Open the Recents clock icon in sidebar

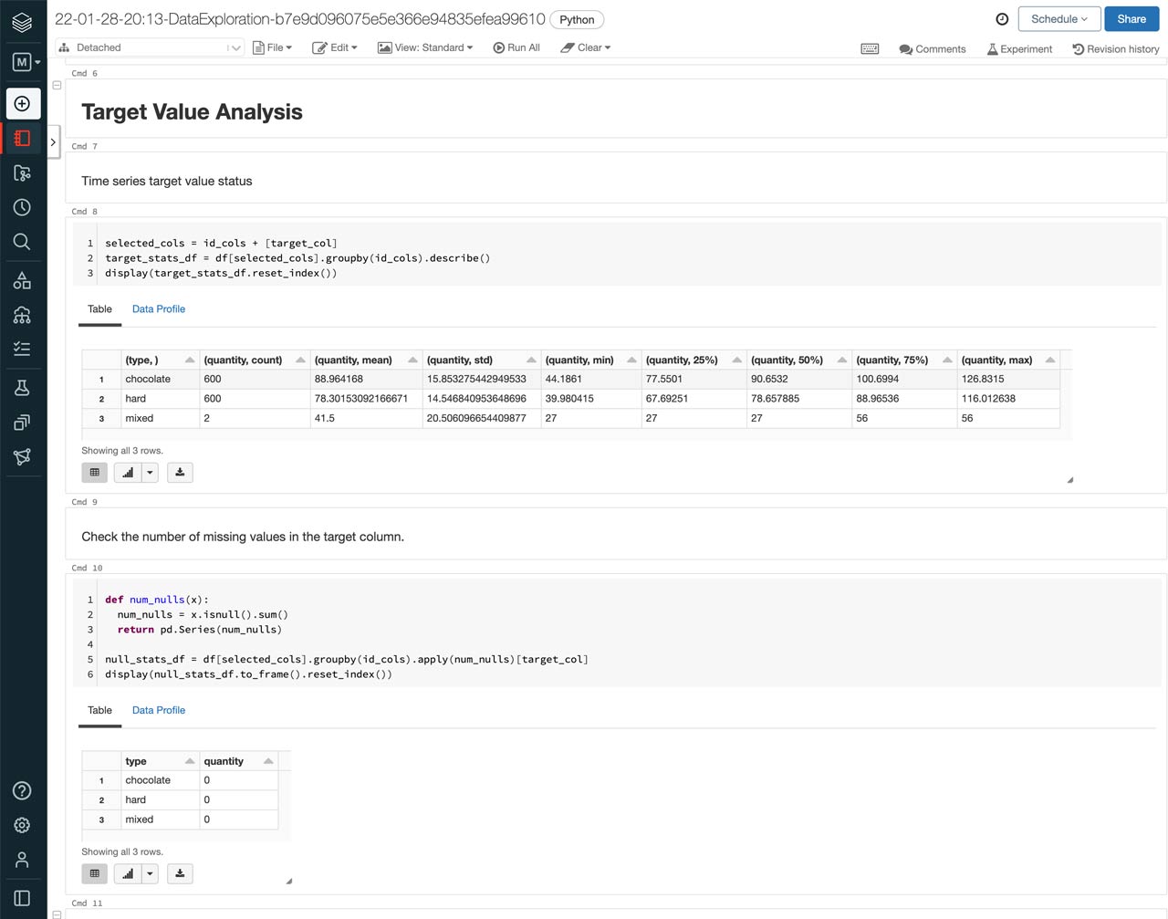click(23, 208)
